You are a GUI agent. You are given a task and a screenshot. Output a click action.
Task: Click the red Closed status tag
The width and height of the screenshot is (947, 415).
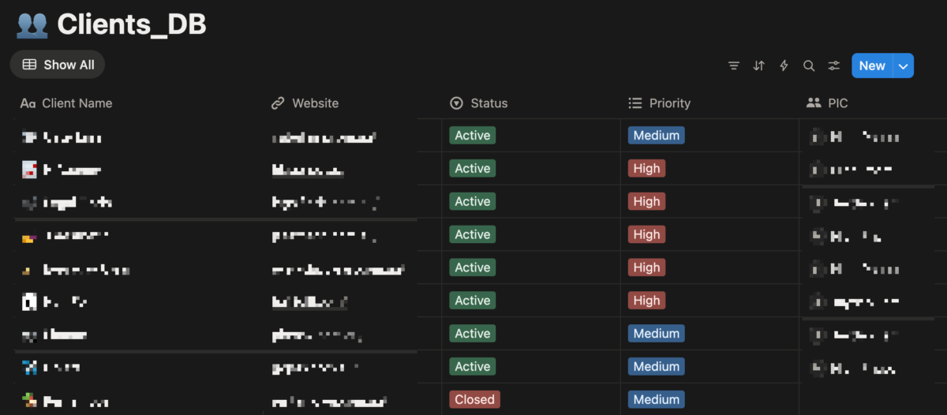point(474,399)
